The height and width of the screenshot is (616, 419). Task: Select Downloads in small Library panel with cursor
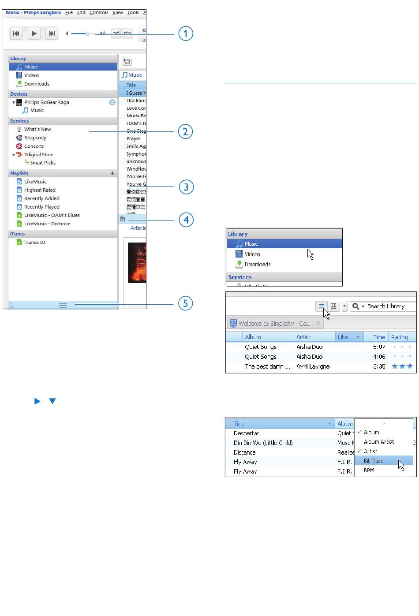[284, 264]
